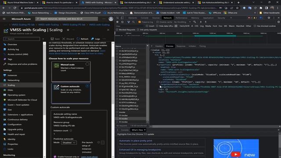Viewport: 281px width, 158px height.
Task: Click the network Filter text field
Action: pyautogui.click(x=130, y=26)
